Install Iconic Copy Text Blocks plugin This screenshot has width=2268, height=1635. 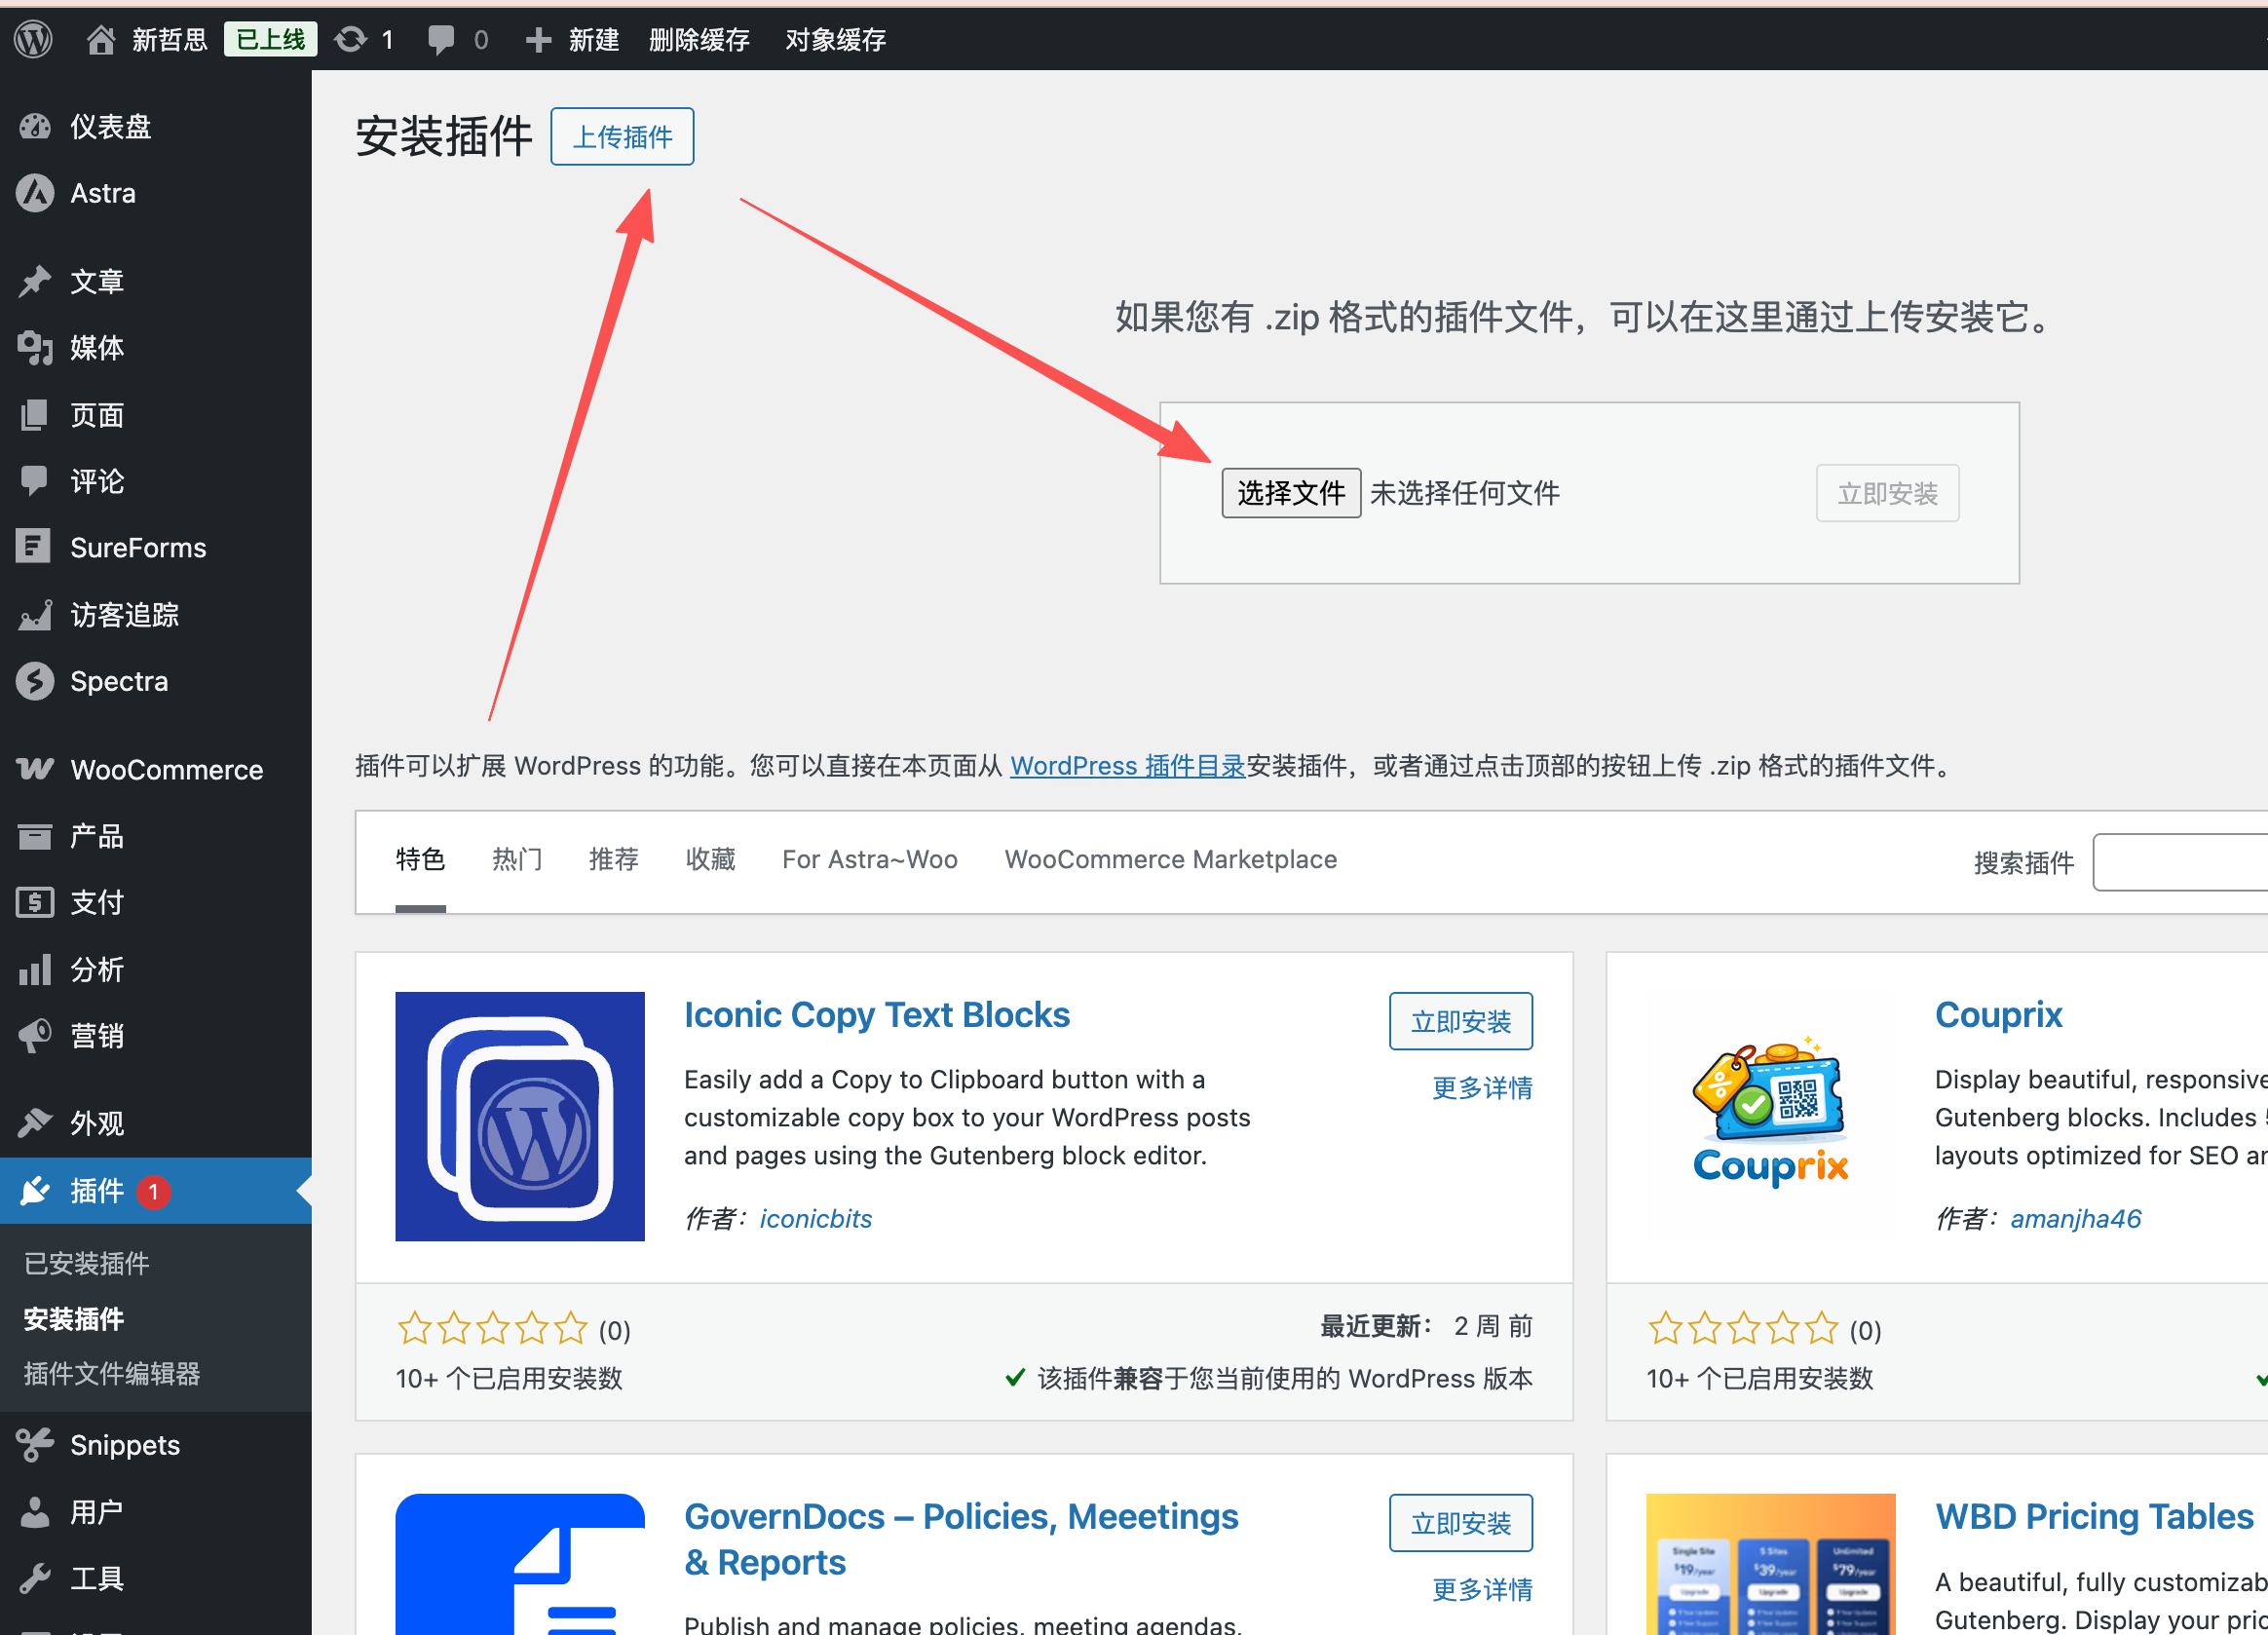click(1460, 1021)
